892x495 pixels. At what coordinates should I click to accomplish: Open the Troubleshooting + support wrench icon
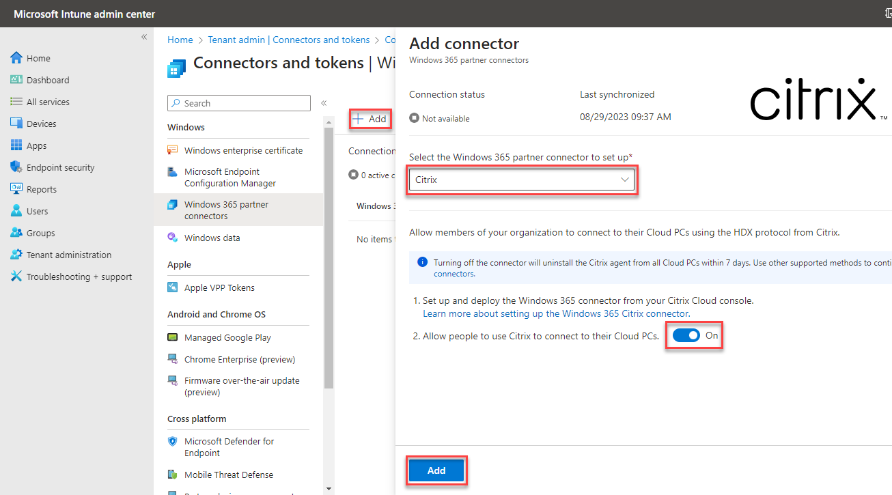pyautogui.click(x=16, y=277)
